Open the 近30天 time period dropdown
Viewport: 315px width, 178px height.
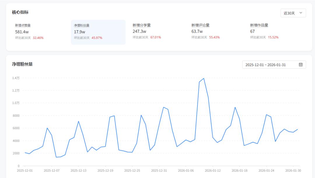tap(293, 13)
